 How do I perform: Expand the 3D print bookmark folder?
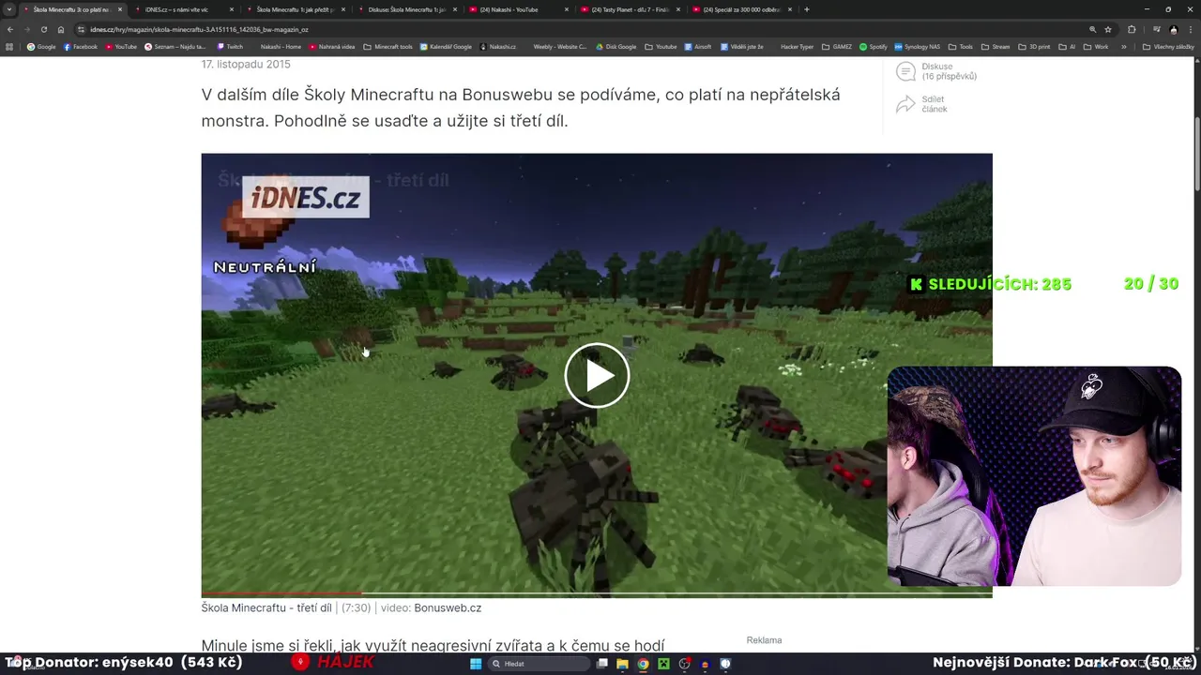[1034, 46]
